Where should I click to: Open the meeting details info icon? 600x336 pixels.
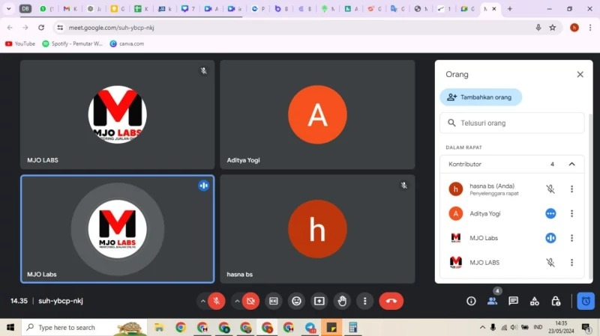(471, 301)
